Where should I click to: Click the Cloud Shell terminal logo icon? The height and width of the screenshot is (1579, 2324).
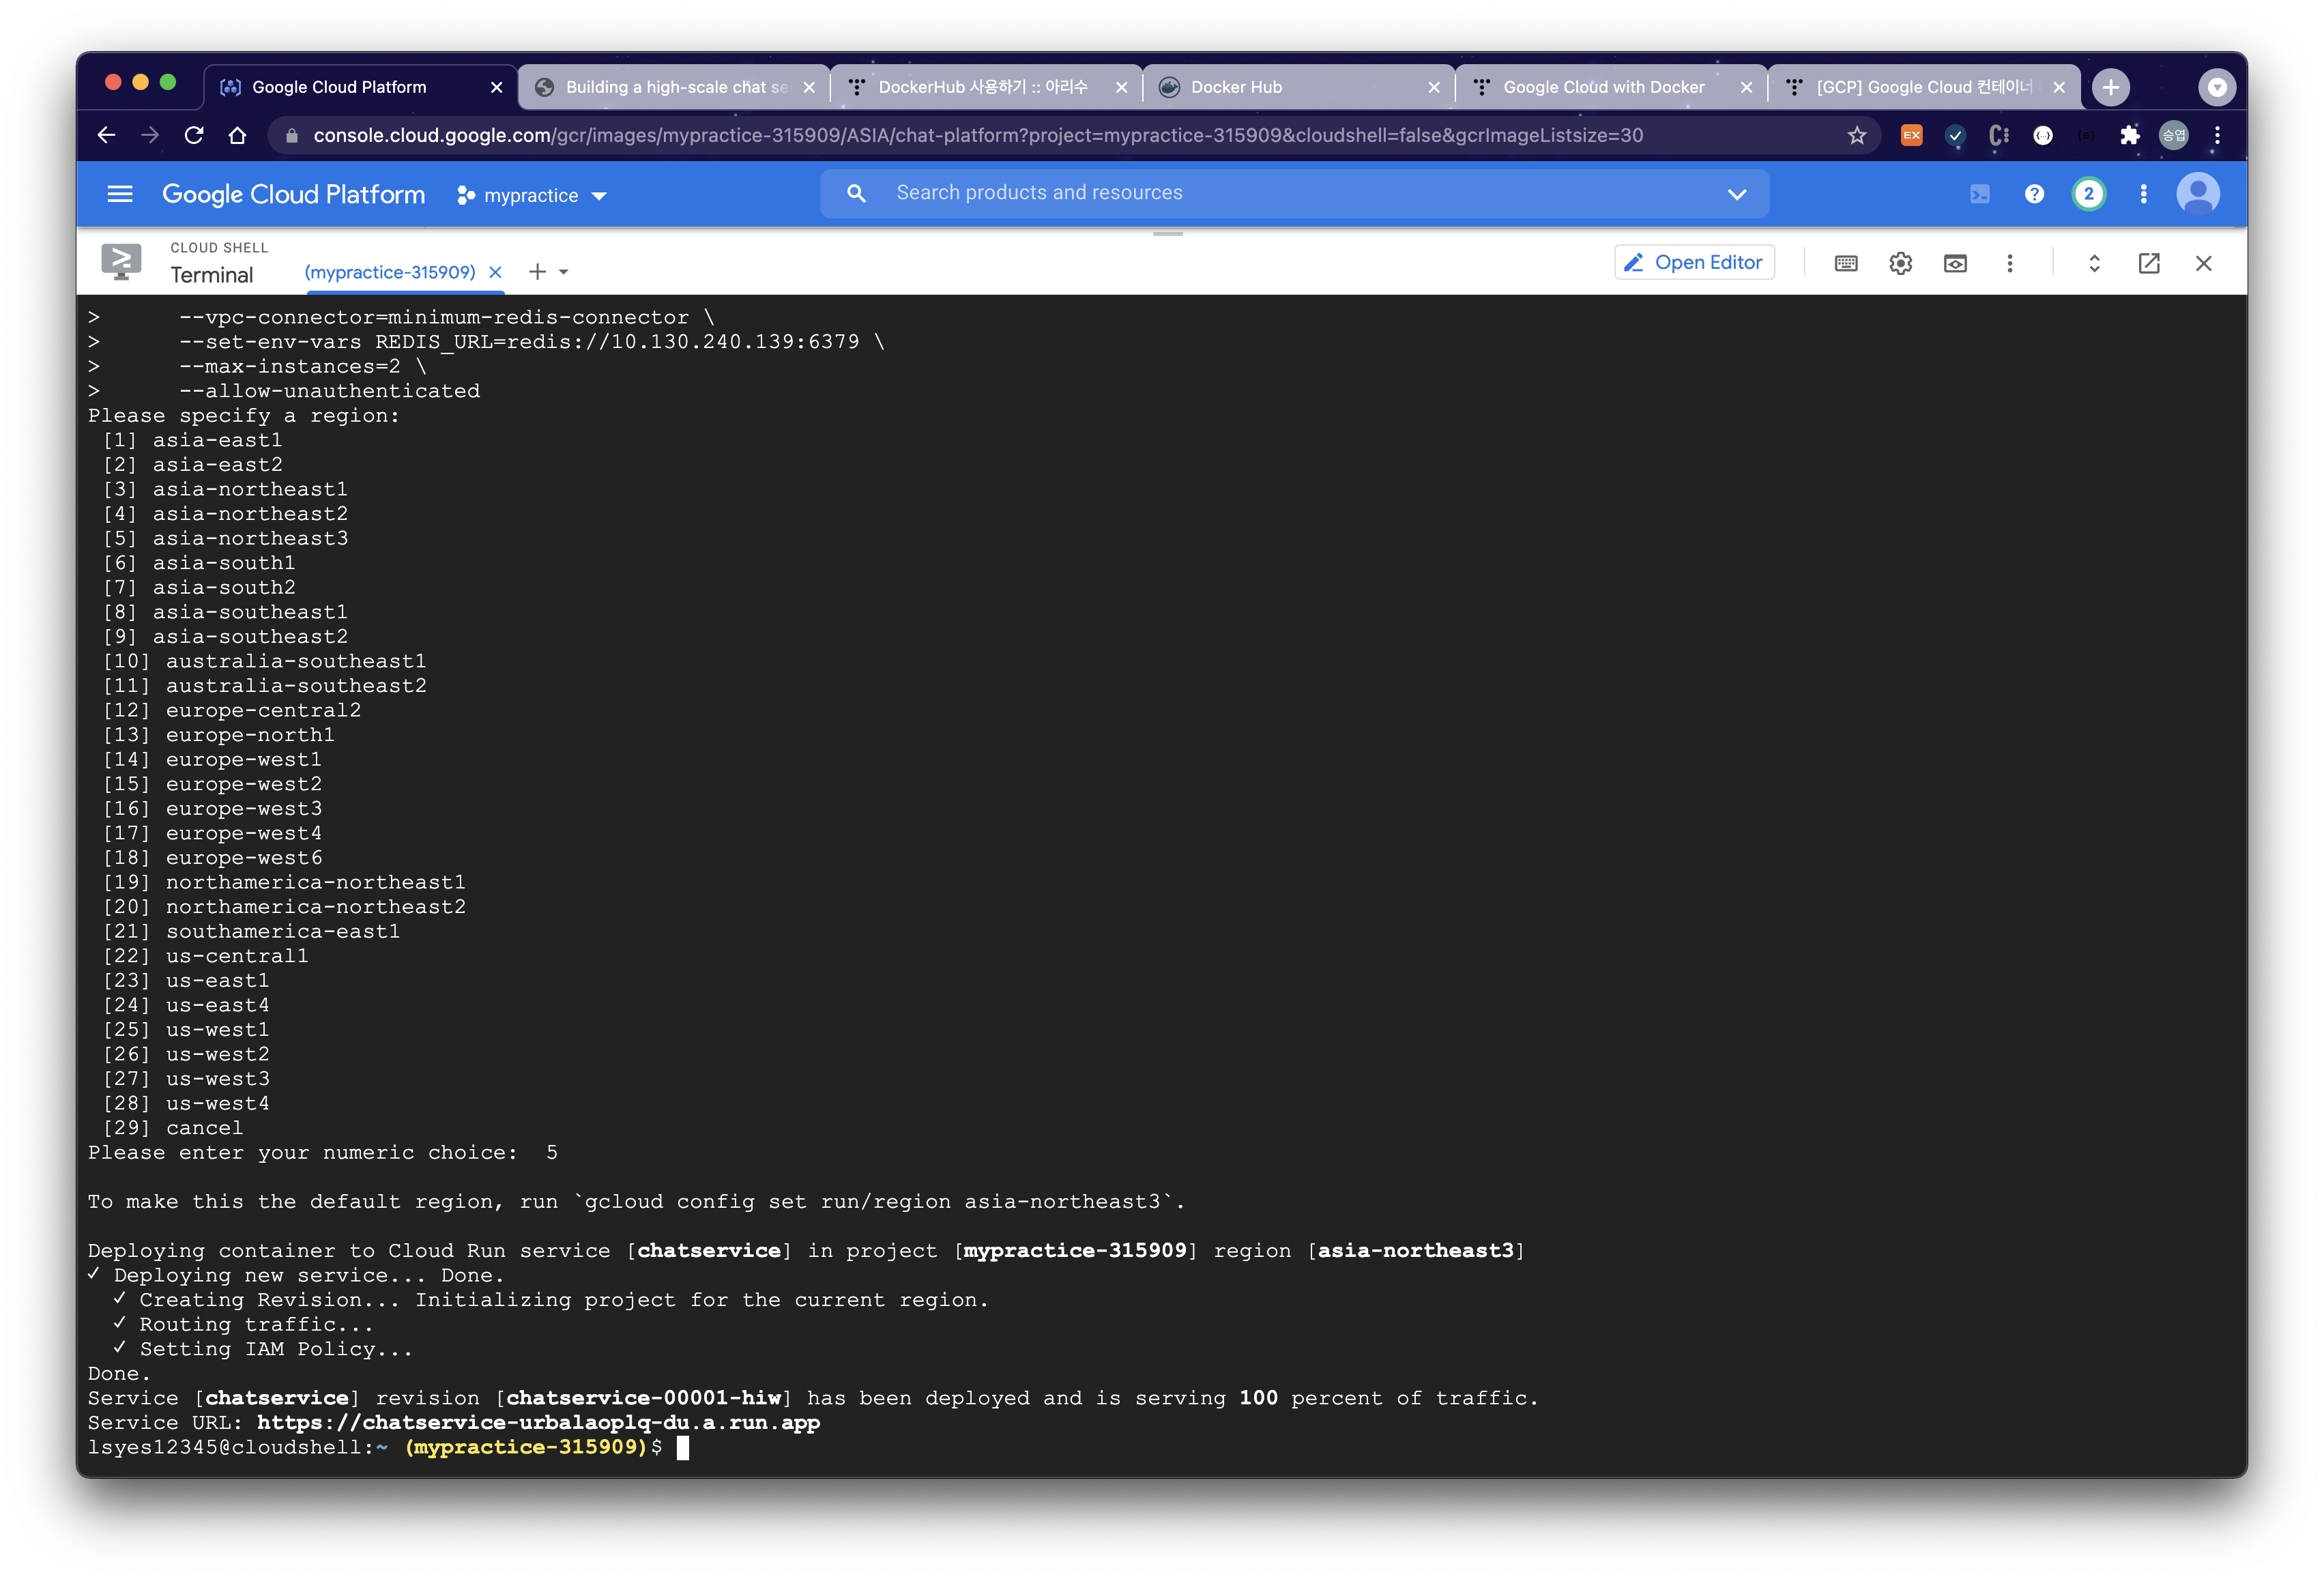pos(121,262)
